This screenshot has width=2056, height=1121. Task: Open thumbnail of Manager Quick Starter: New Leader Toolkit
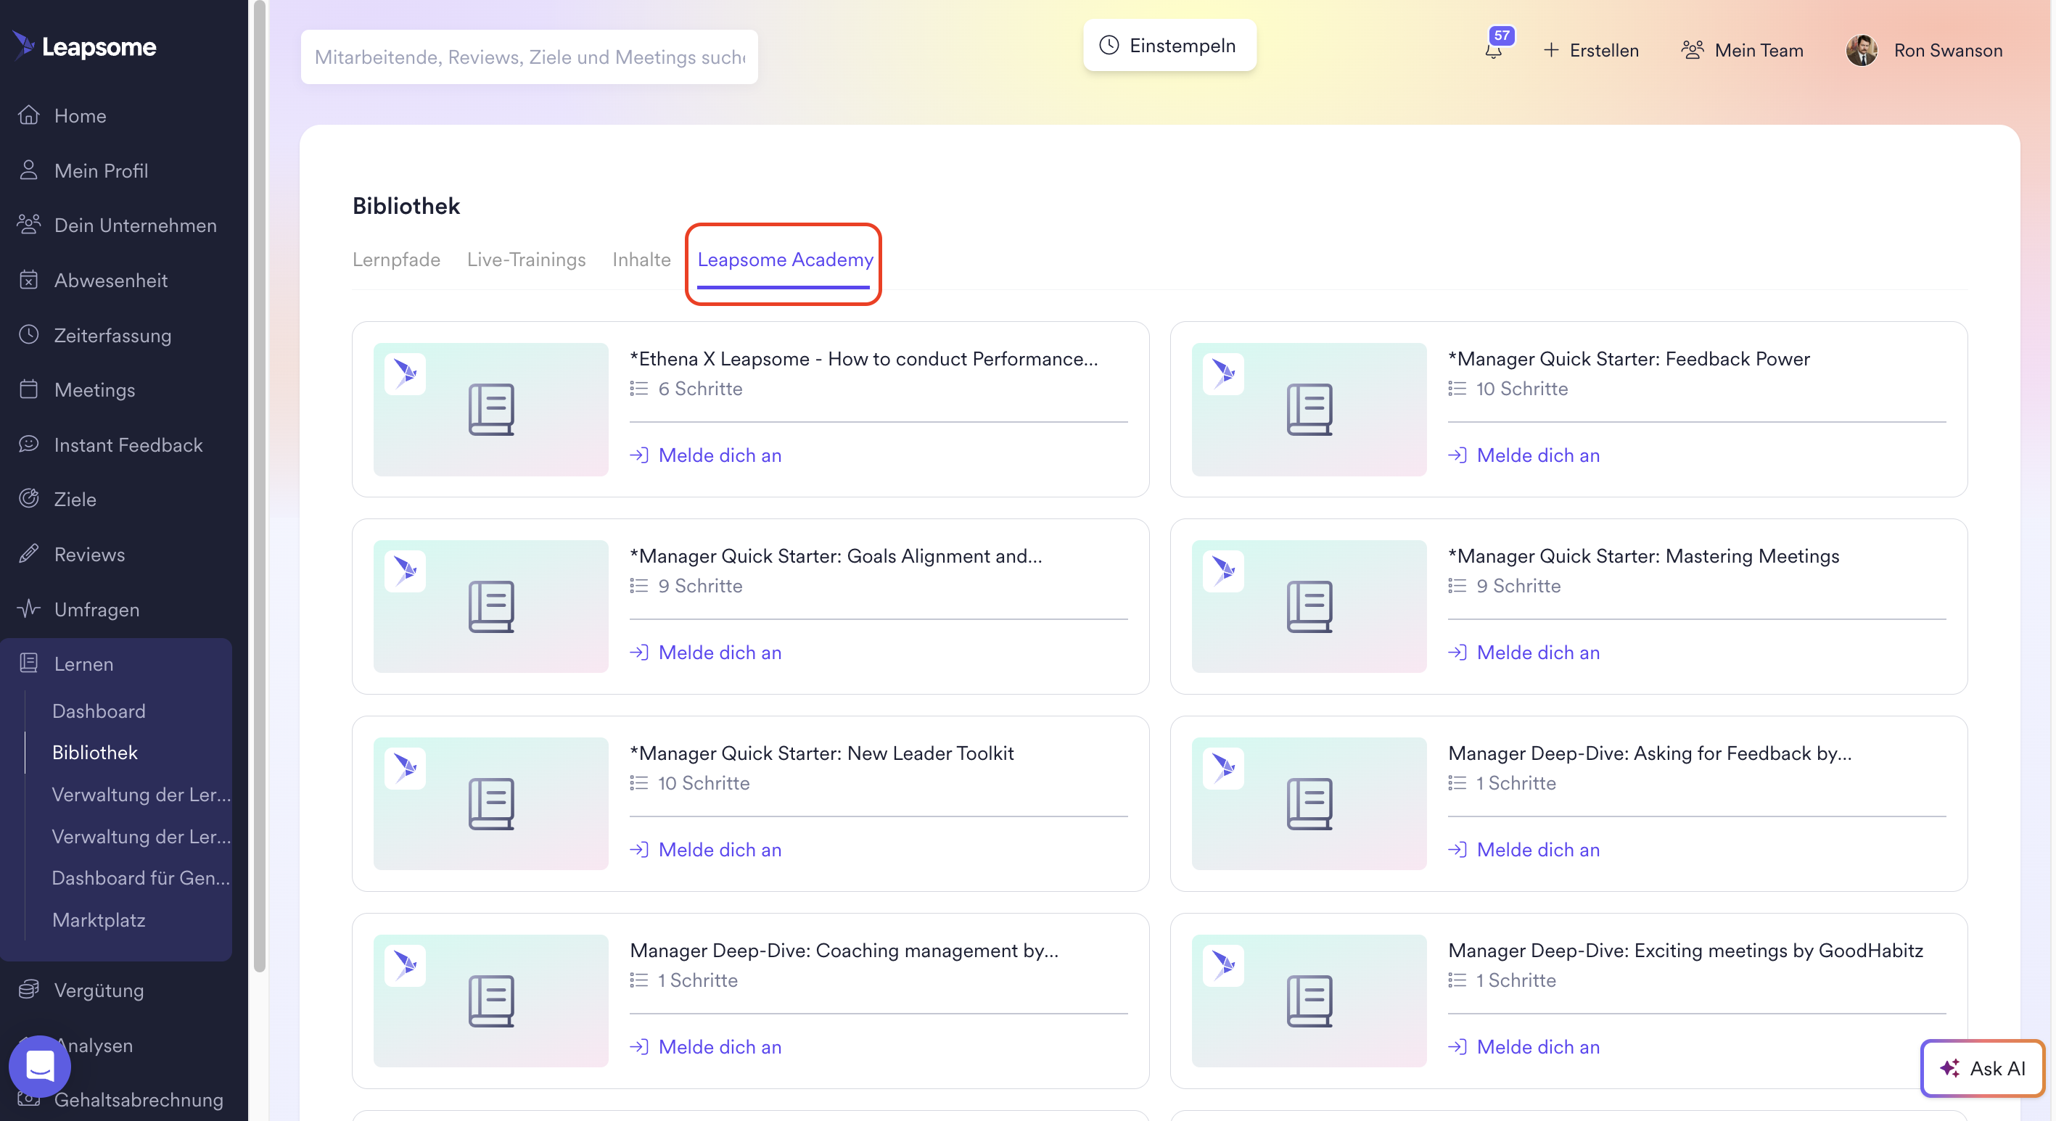[491, 803]
